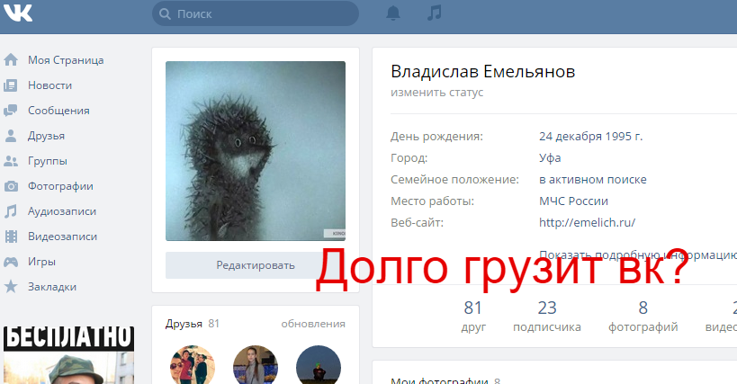The width and height of the screenshot is (737, 384).
Task: Click the БЕСПЛАТНО ad banner
Action: 68,355
